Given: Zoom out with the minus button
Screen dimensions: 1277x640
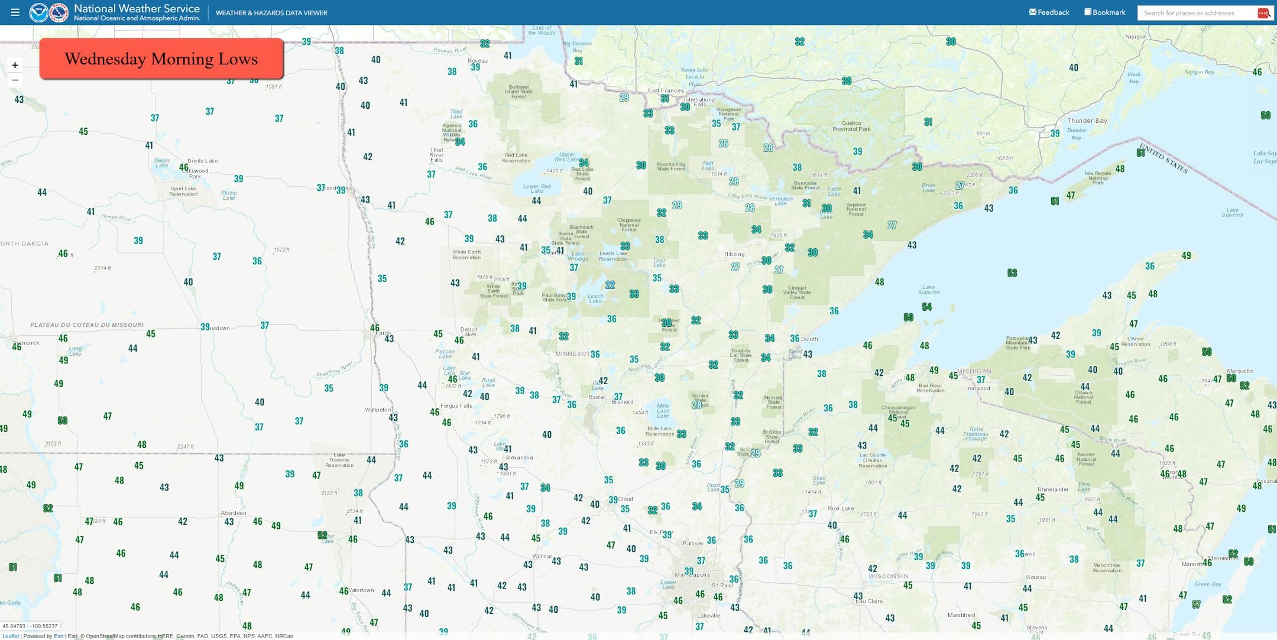Looking at the screenshot, I should [x=15, y=80].
